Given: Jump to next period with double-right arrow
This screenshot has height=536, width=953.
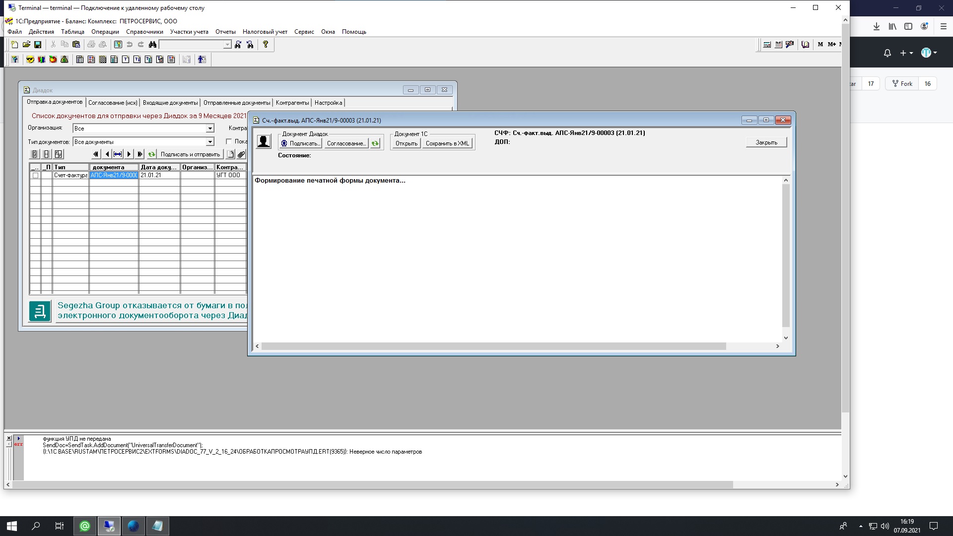Looking at the screenshot, I should tap(140, 154).
